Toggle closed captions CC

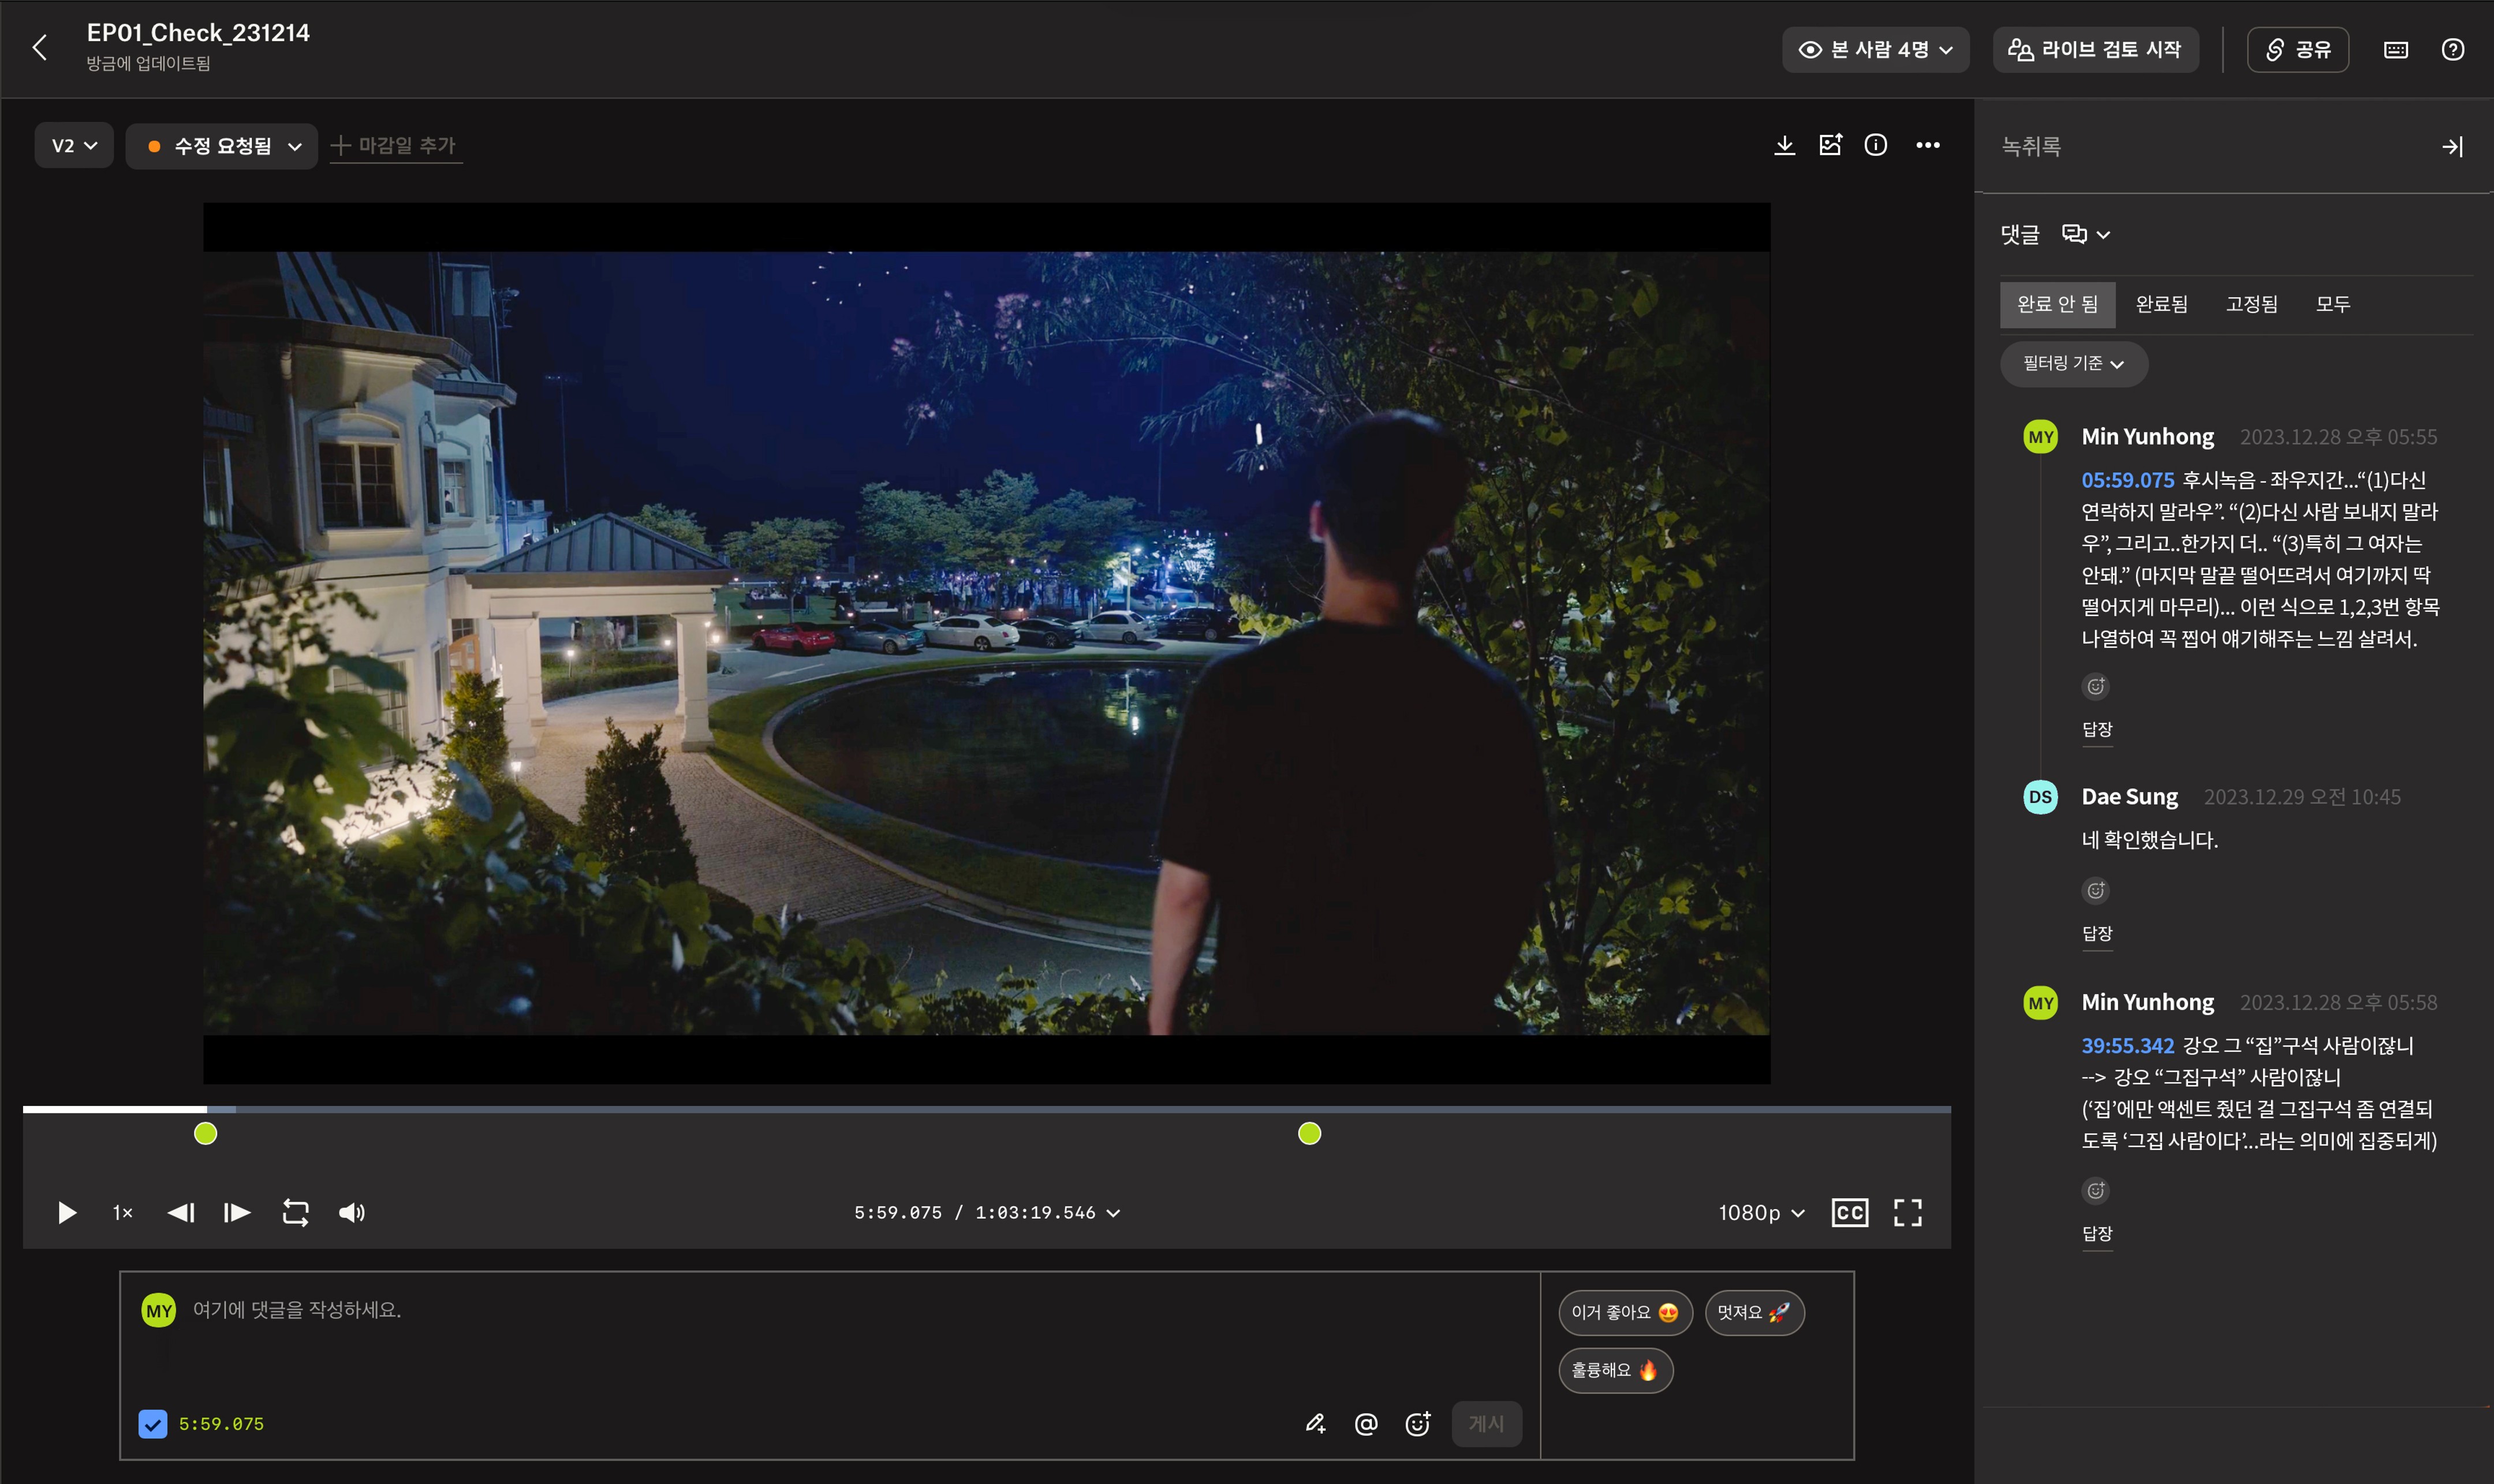pyautogui.click(x=1849, y=1212)
